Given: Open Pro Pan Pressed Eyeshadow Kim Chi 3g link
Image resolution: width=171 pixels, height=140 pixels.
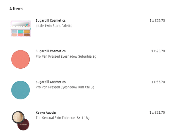Looking at the screenshot, I should coord(65,87).
